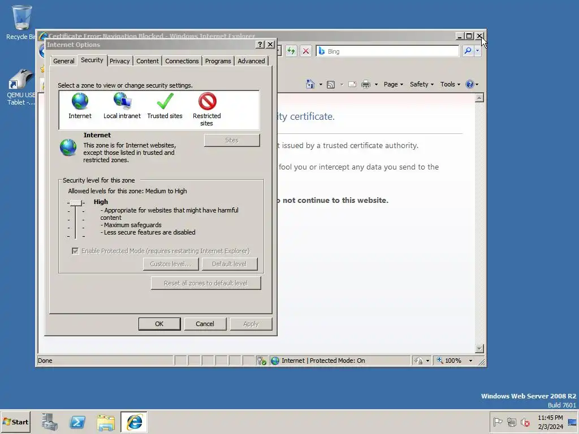Click the network icon in system tray
Screen dimensions: 579x434
511,422
